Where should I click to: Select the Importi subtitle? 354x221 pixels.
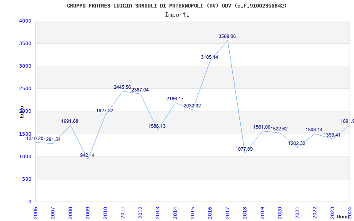coord(177,15)
